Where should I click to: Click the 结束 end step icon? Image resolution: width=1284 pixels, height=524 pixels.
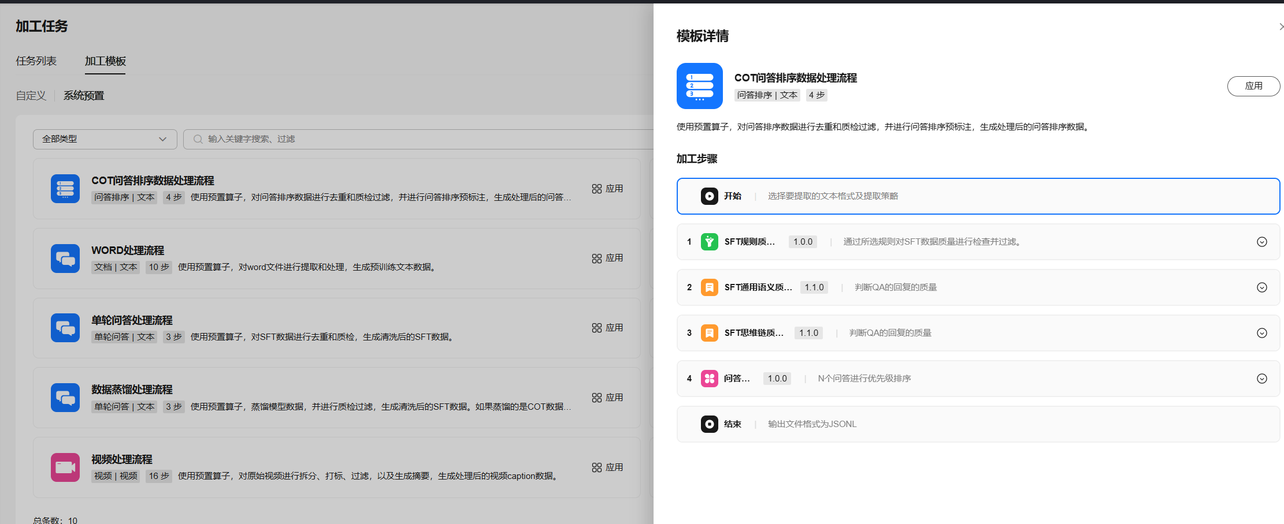coord(709,424)
